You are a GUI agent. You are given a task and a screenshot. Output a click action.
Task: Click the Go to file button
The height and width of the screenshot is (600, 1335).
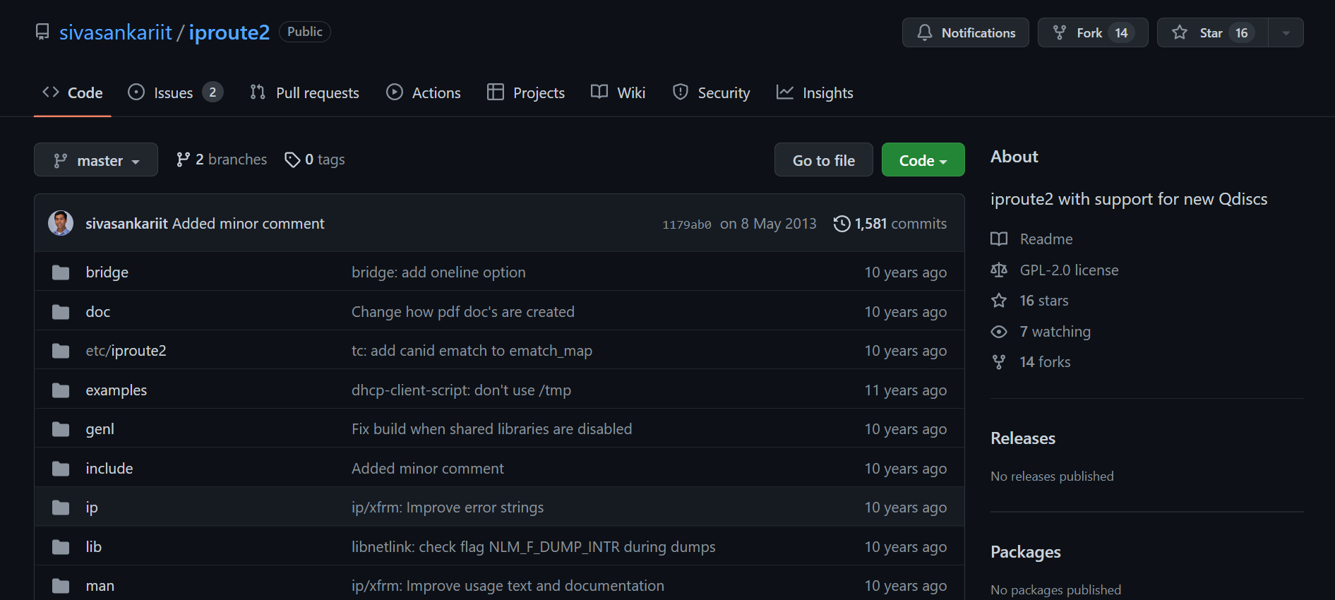[x=823, y=160]
